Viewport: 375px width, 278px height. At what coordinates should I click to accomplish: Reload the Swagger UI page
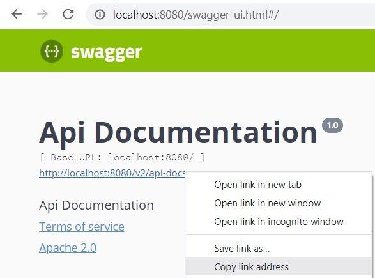[68, 14]
